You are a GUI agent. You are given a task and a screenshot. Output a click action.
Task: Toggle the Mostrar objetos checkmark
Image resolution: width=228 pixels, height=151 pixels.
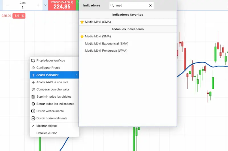point(33,126)
